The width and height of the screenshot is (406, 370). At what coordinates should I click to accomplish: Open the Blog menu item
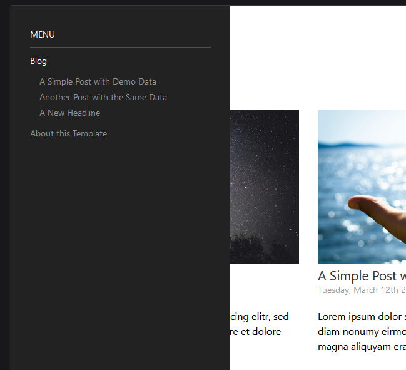pyautogui.click(x=38, y=61)
